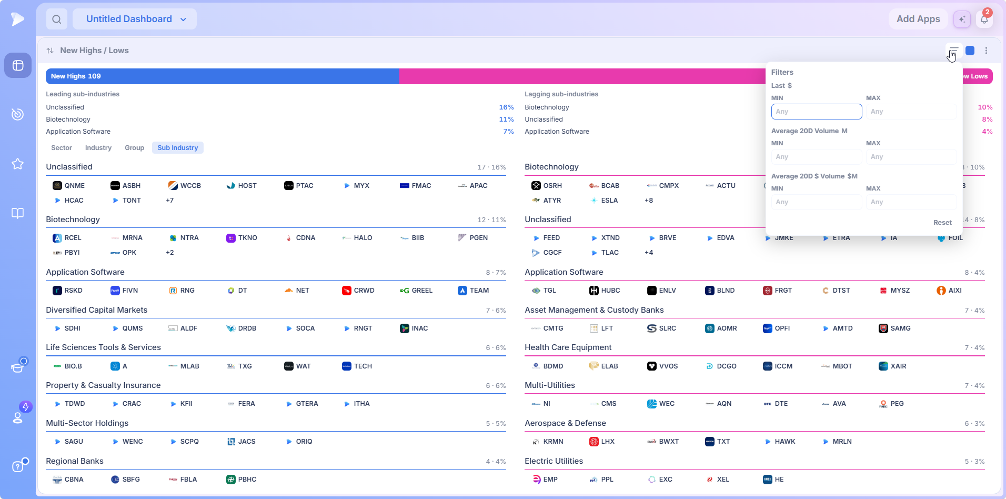1006x499 pixels.
Task: Click the Regional Banks heading
Action: [75, 461]
